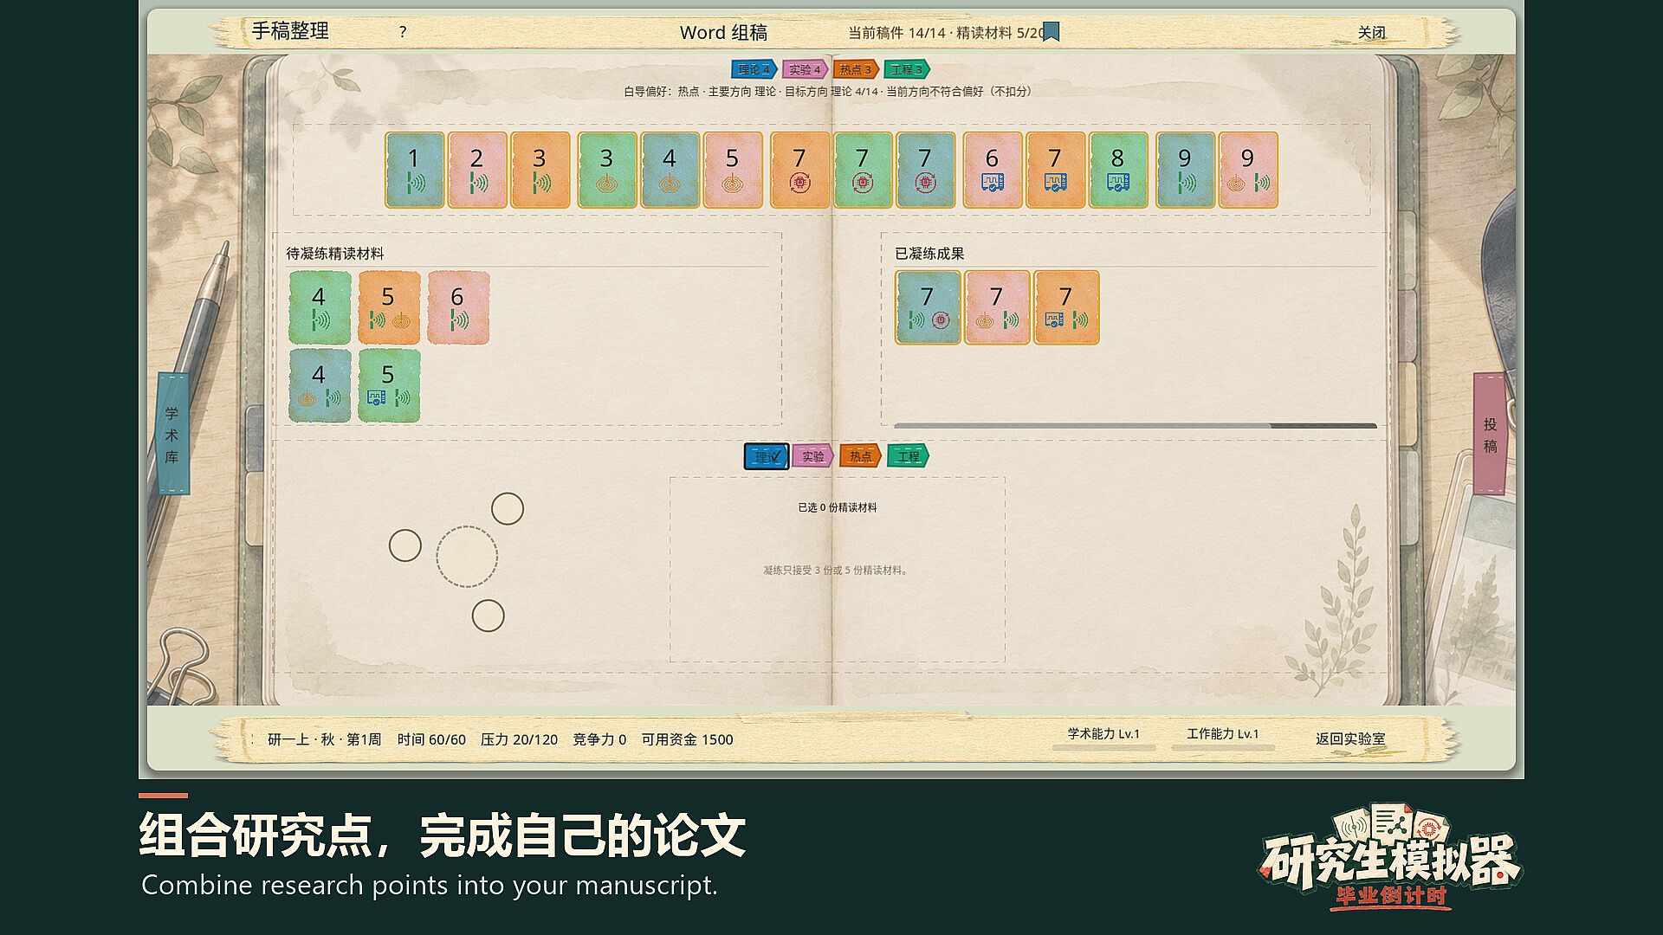The height and width of the screenshot is (935, 1663).
Task: Open the question mark help
Action: click(x=403, y=32)
